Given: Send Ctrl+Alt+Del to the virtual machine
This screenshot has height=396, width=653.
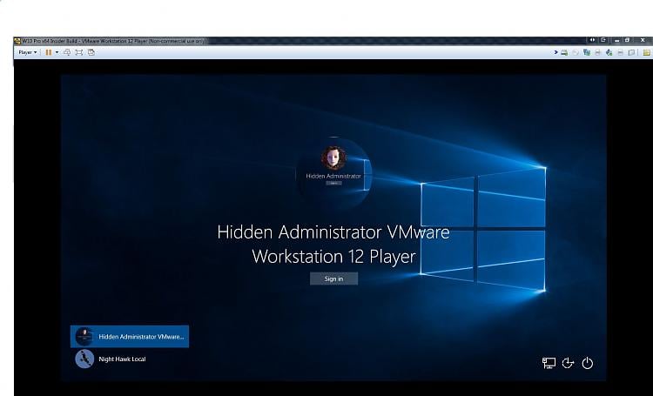Looking at the screenshot, I should point(67,52).
